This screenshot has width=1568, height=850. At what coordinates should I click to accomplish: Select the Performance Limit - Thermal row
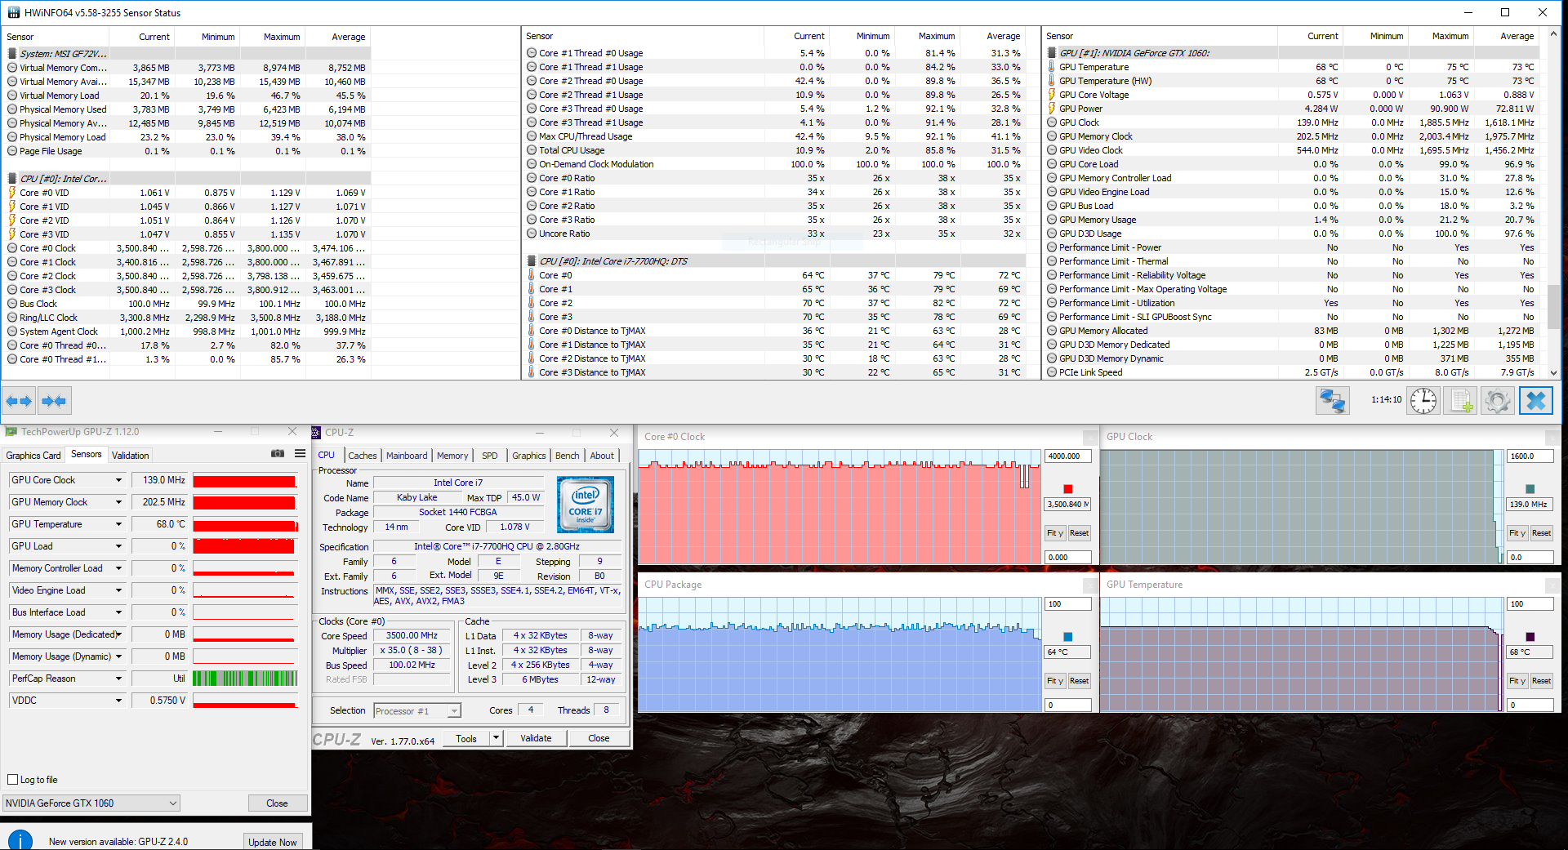(x=1292, y=261)
